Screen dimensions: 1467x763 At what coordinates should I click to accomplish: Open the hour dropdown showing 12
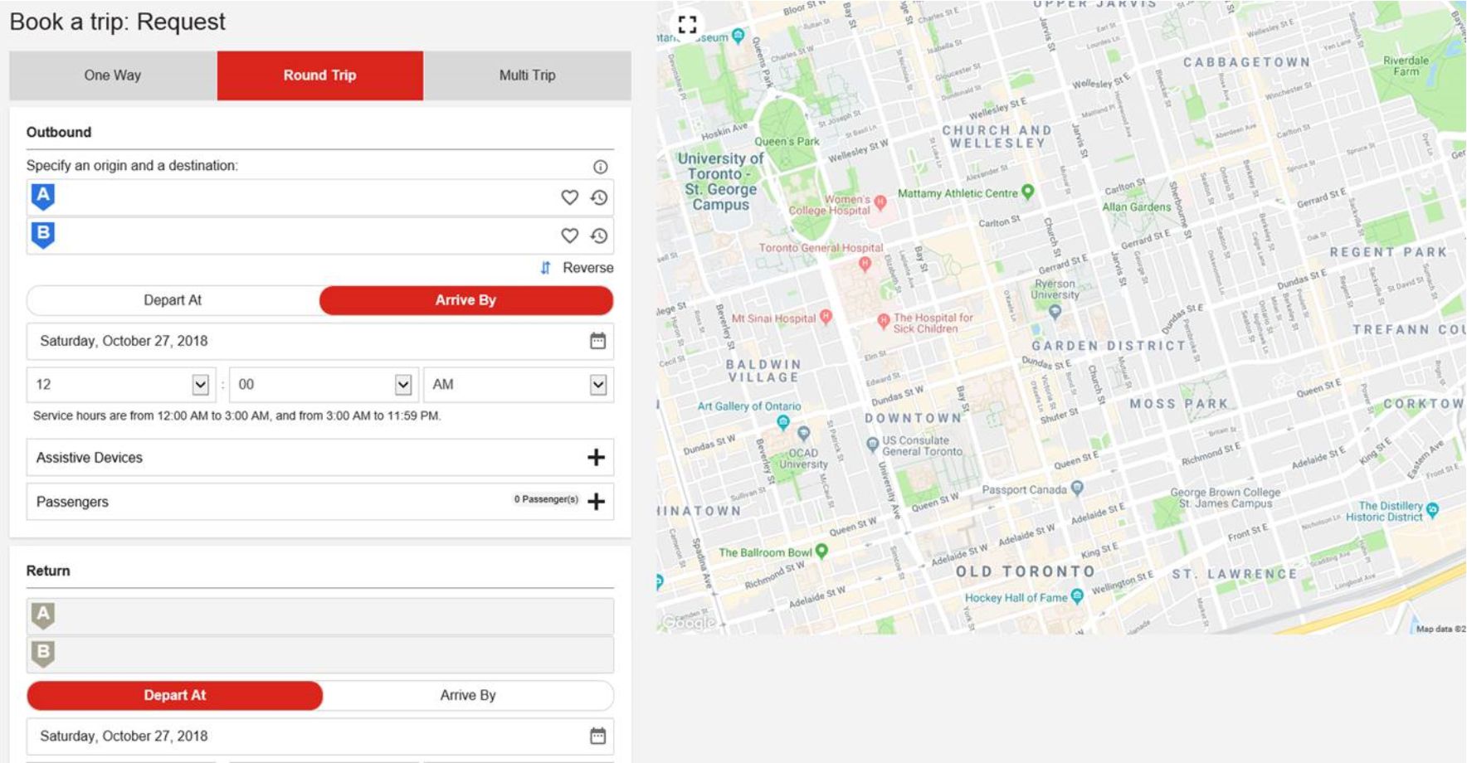(x=202, y=384)
